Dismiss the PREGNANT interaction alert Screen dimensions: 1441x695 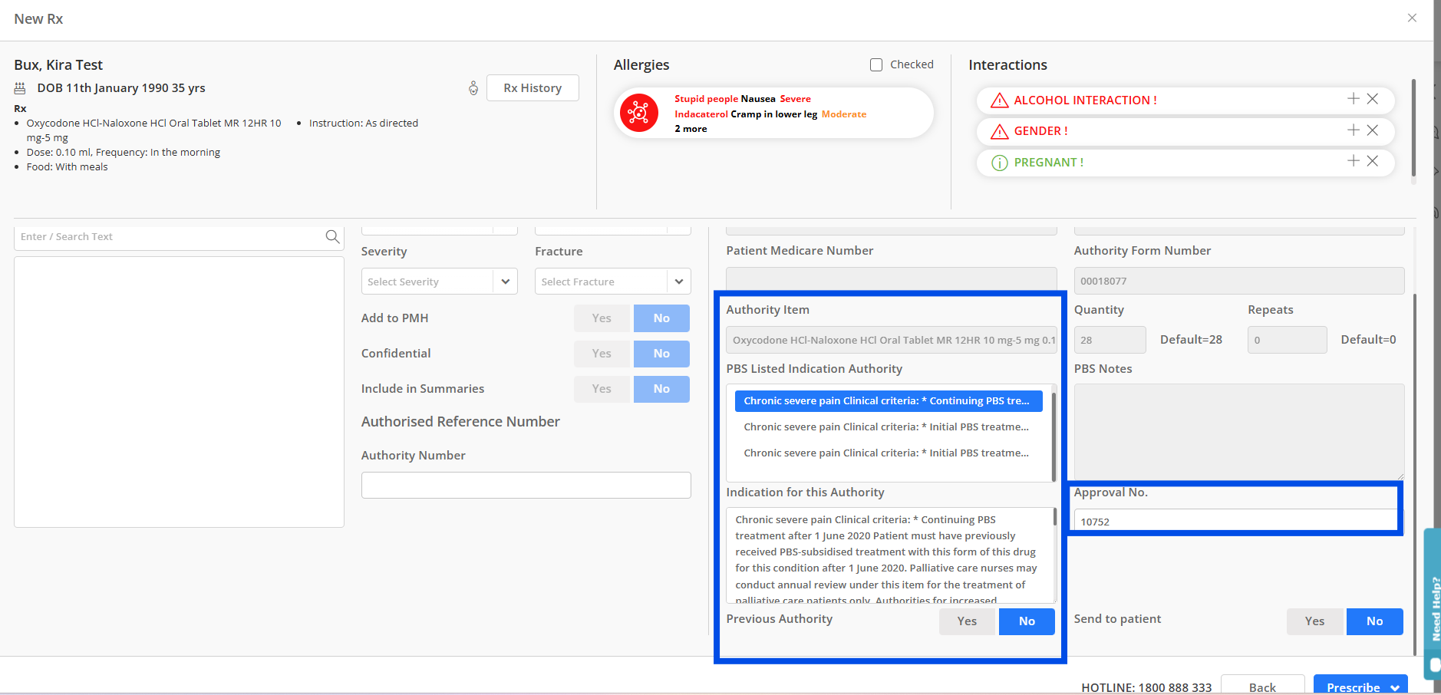coord(1373,161)
